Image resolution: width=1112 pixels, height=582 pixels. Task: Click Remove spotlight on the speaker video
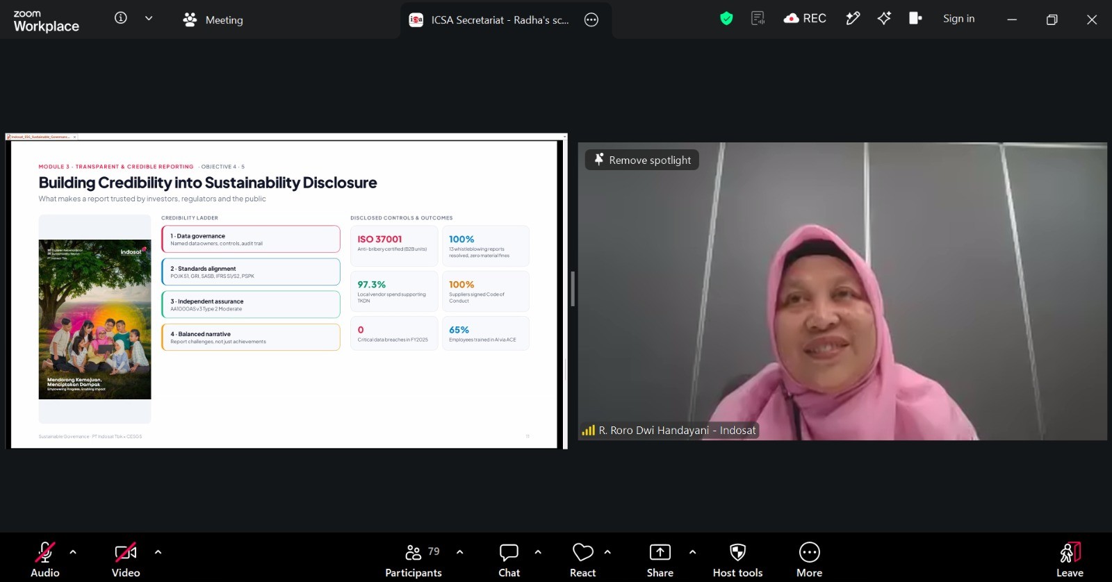coord(642,160)
